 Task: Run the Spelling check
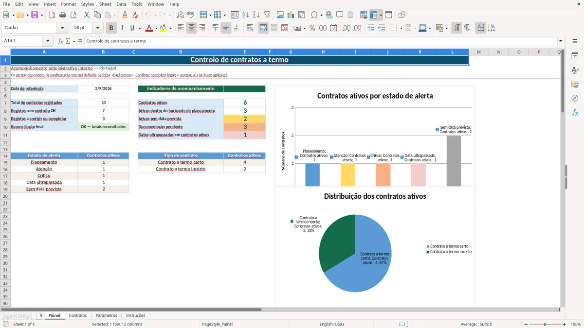click(191, 15)
